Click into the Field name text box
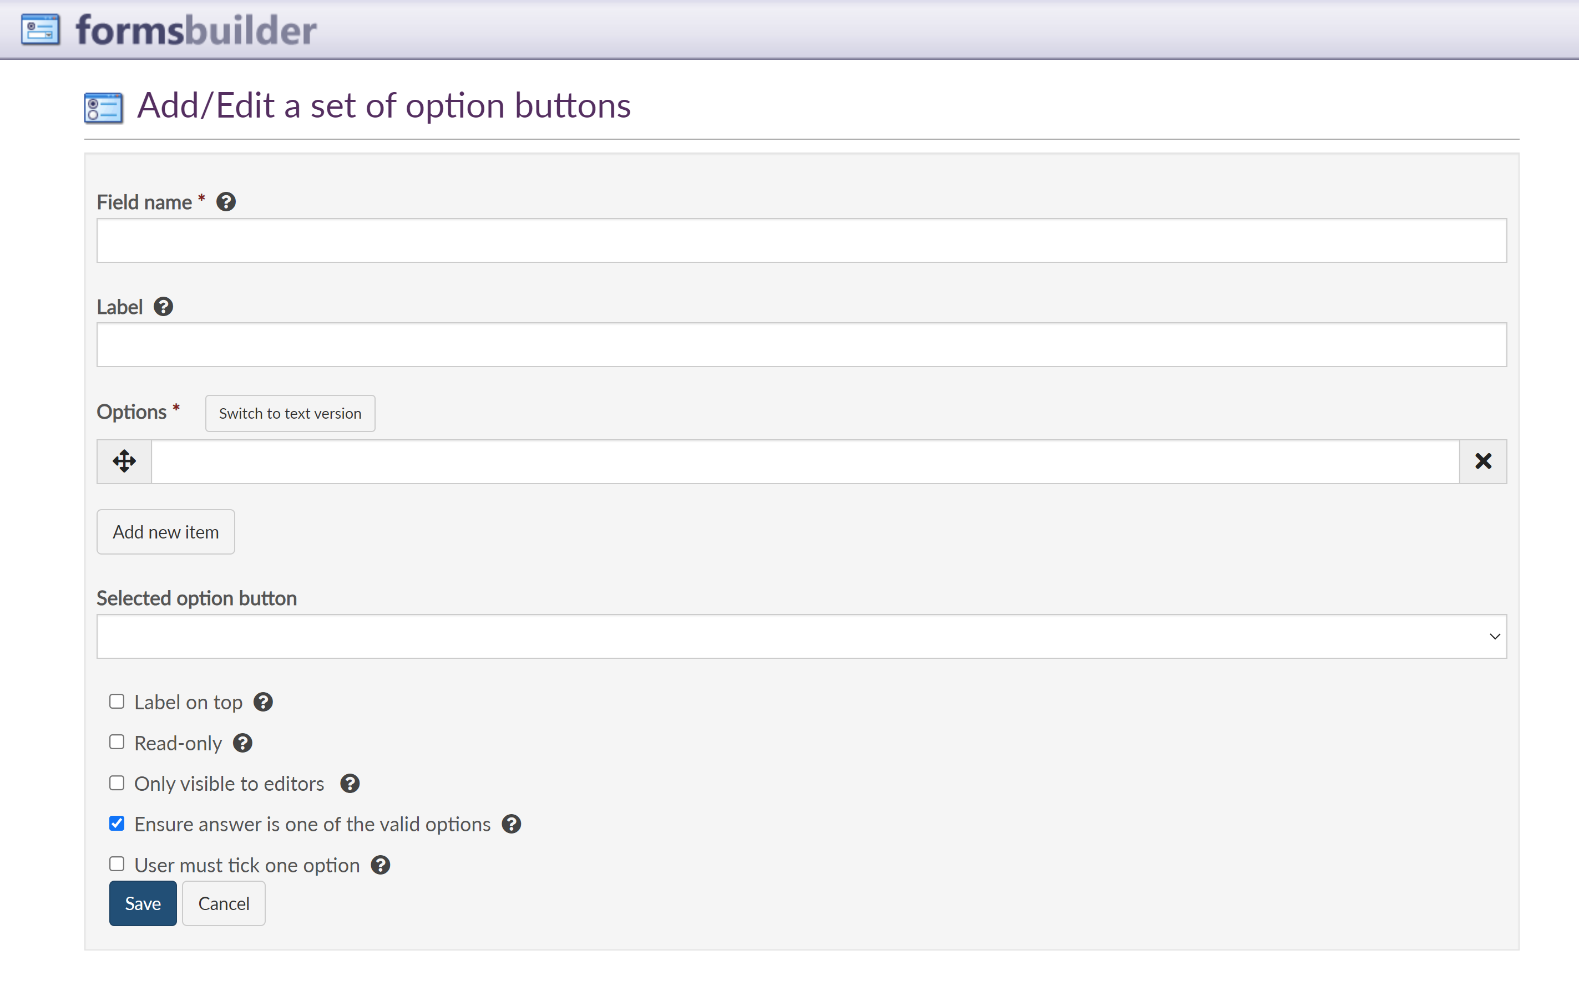Screen dimensions: 1579x996 [801, 241]
